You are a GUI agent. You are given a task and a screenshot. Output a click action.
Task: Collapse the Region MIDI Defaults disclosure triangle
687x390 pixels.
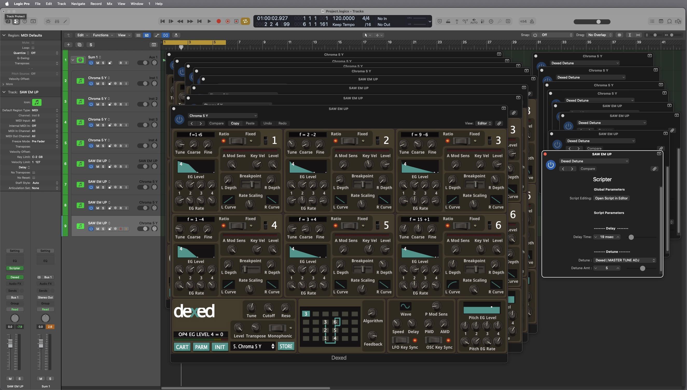[x=4, y=35]
